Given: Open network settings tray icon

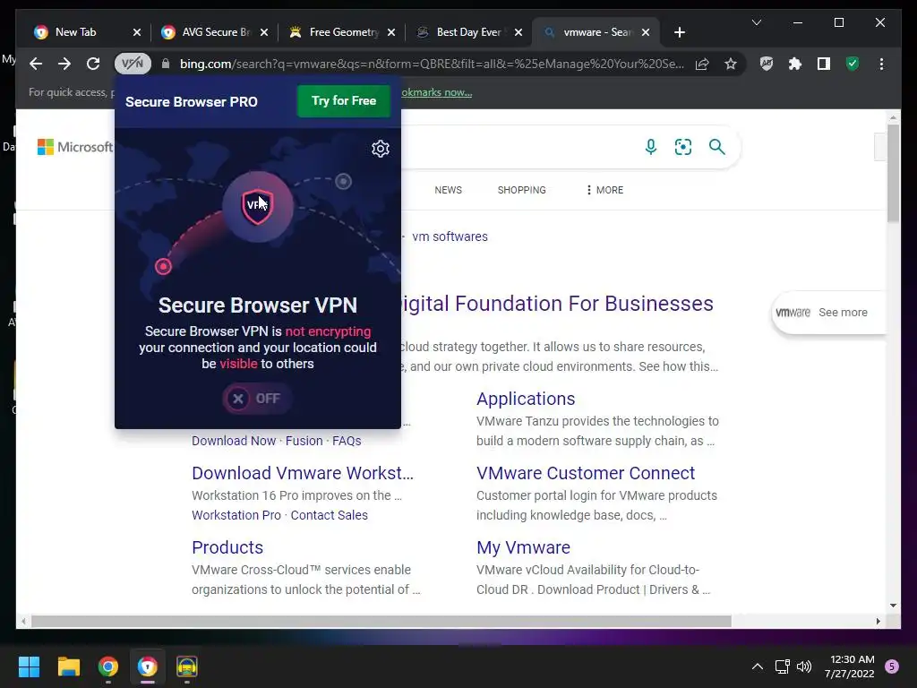Looking at the screenshot, I should pos(782,666).
